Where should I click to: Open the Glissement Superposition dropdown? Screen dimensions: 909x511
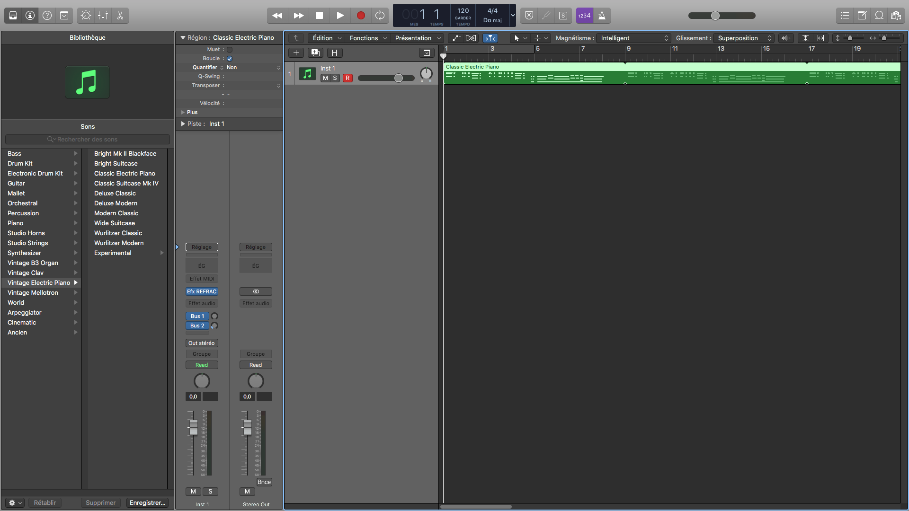pyautogui.click(x=744, y=38)
